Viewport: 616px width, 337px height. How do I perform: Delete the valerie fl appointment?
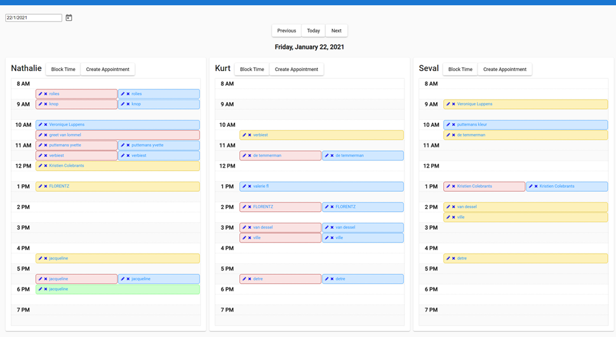pyautogui.click(x=250, y=186)
